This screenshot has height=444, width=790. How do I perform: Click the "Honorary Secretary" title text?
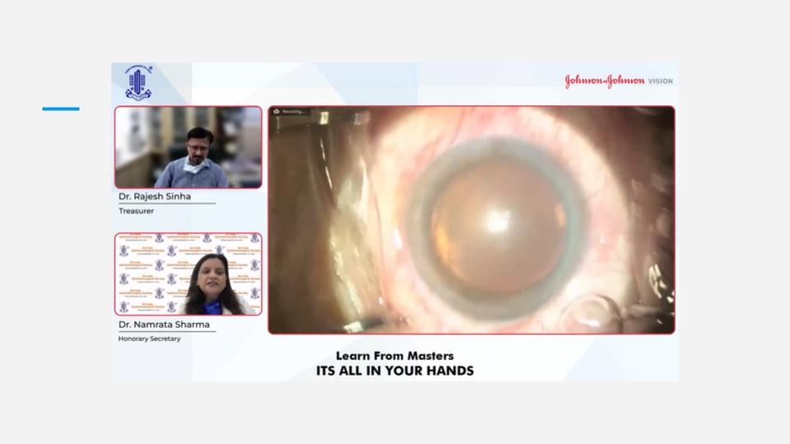[x=150, y=338]
